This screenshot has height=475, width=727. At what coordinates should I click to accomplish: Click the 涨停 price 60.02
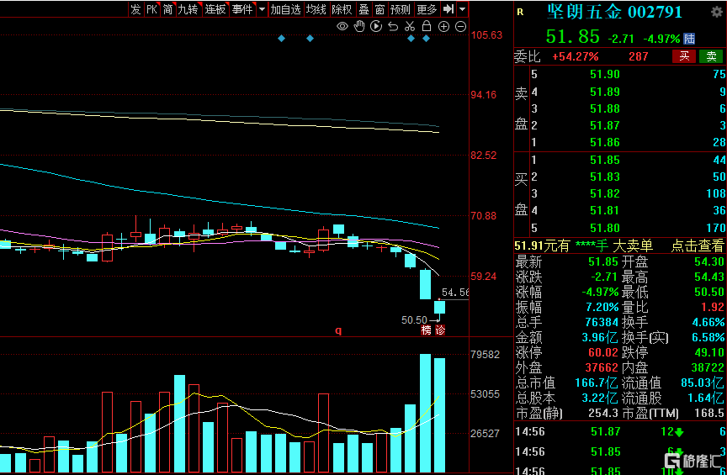pyautogui.click(x=603, y=352)
